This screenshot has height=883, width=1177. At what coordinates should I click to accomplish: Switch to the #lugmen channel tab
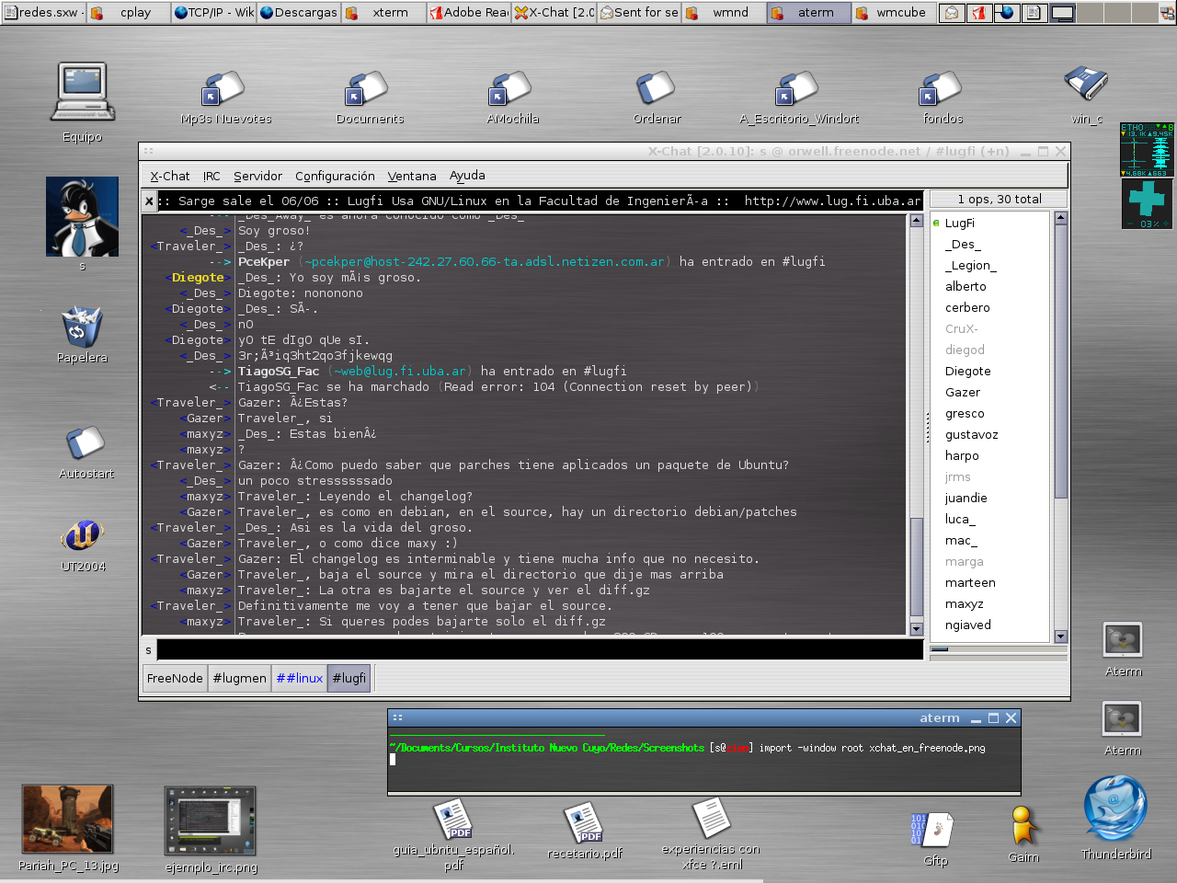(x=239, y=678)
